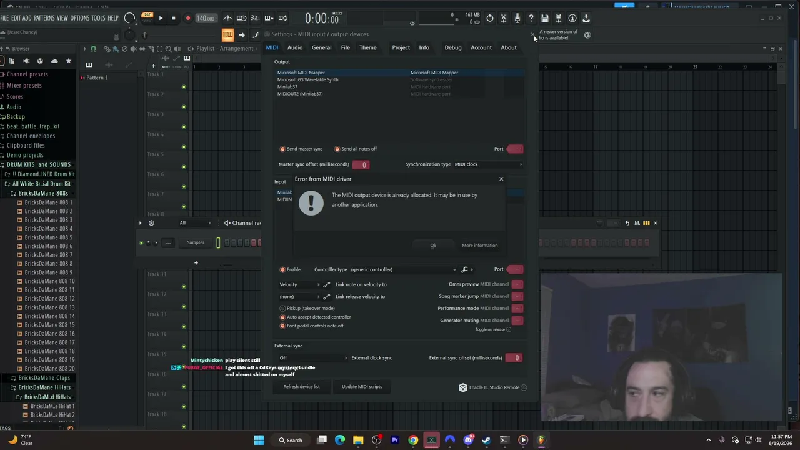Click the link icon beside Velocity

pos(326,284)
